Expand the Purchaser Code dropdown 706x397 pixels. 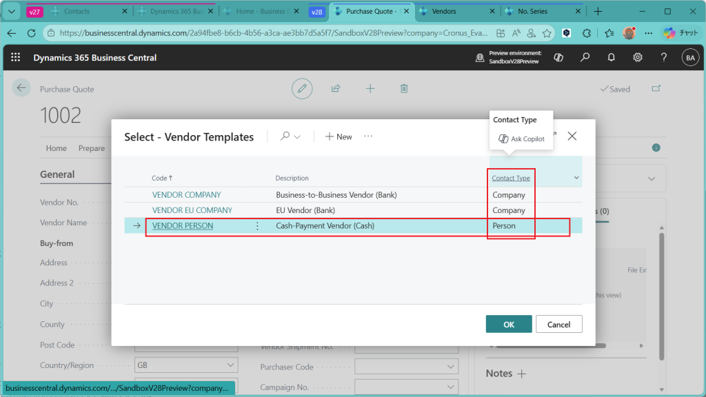click(x=450, y=367)
